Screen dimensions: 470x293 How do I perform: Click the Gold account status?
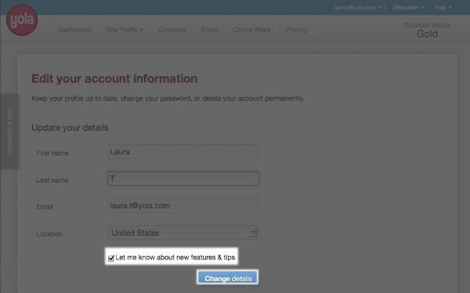click(427, 34)
